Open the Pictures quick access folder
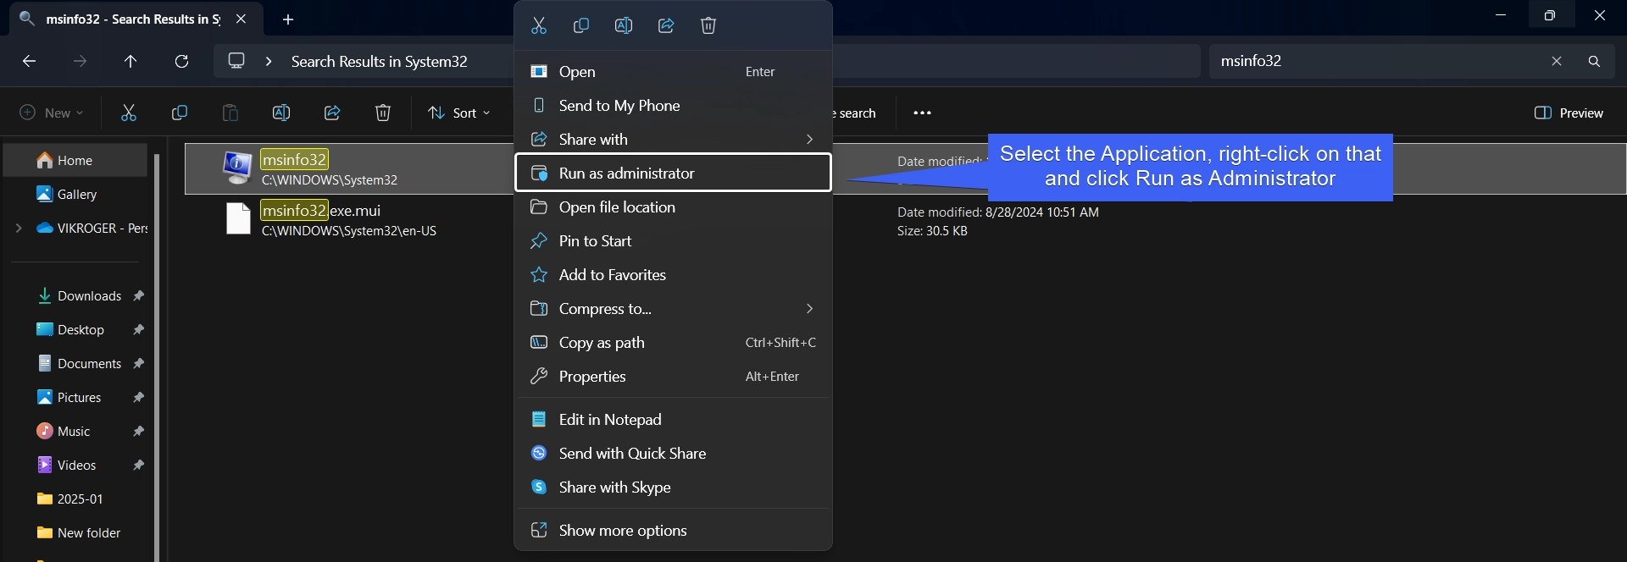 [69, 397]
